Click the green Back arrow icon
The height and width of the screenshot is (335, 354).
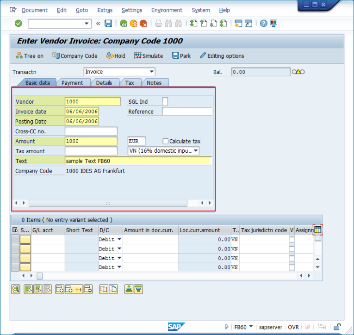(x=123, y=24)
